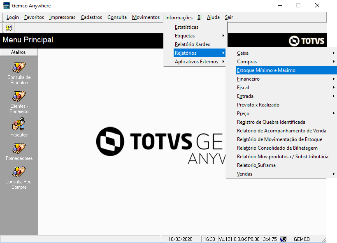Open the Impressoras menu
Viewport: 337px width, 243px height.
coord(62,17)
